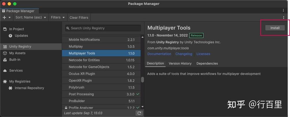The height and width of the screenshot is (117, 290).
Task: Click the Clear Filters button
Action: point(79,18)
